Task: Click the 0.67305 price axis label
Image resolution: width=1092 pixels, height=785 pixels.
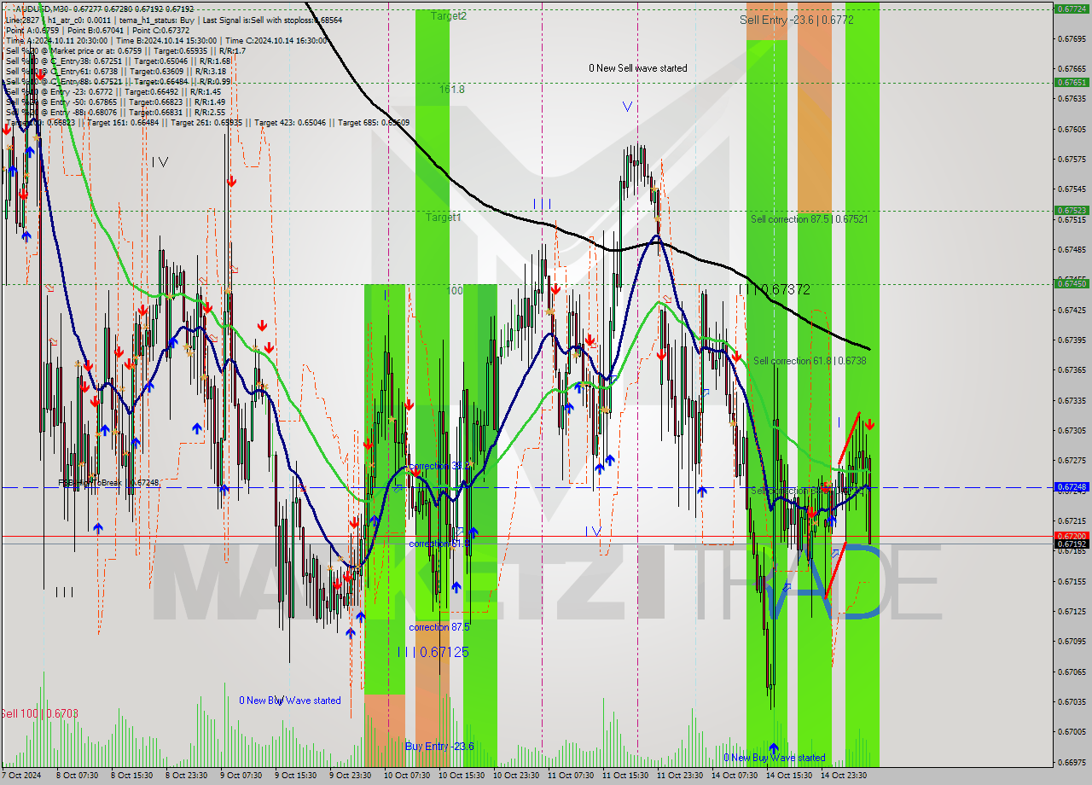Action: (x=1071, y=431)
